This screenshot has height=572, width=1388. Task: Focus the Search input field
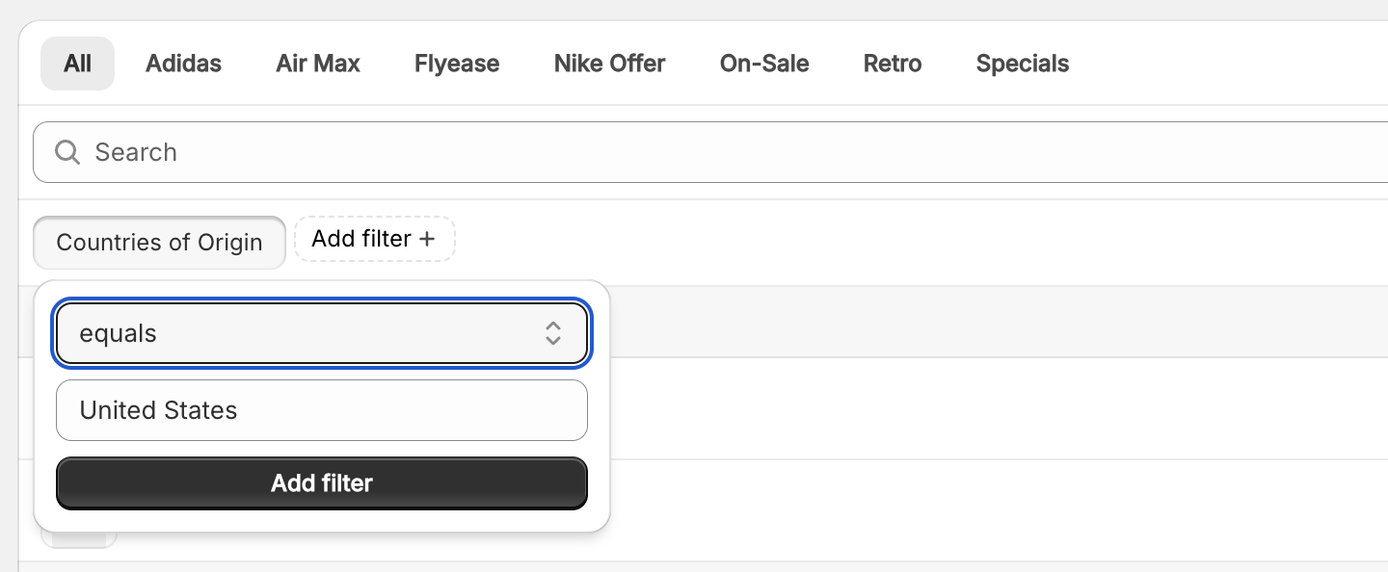(733, 152)
